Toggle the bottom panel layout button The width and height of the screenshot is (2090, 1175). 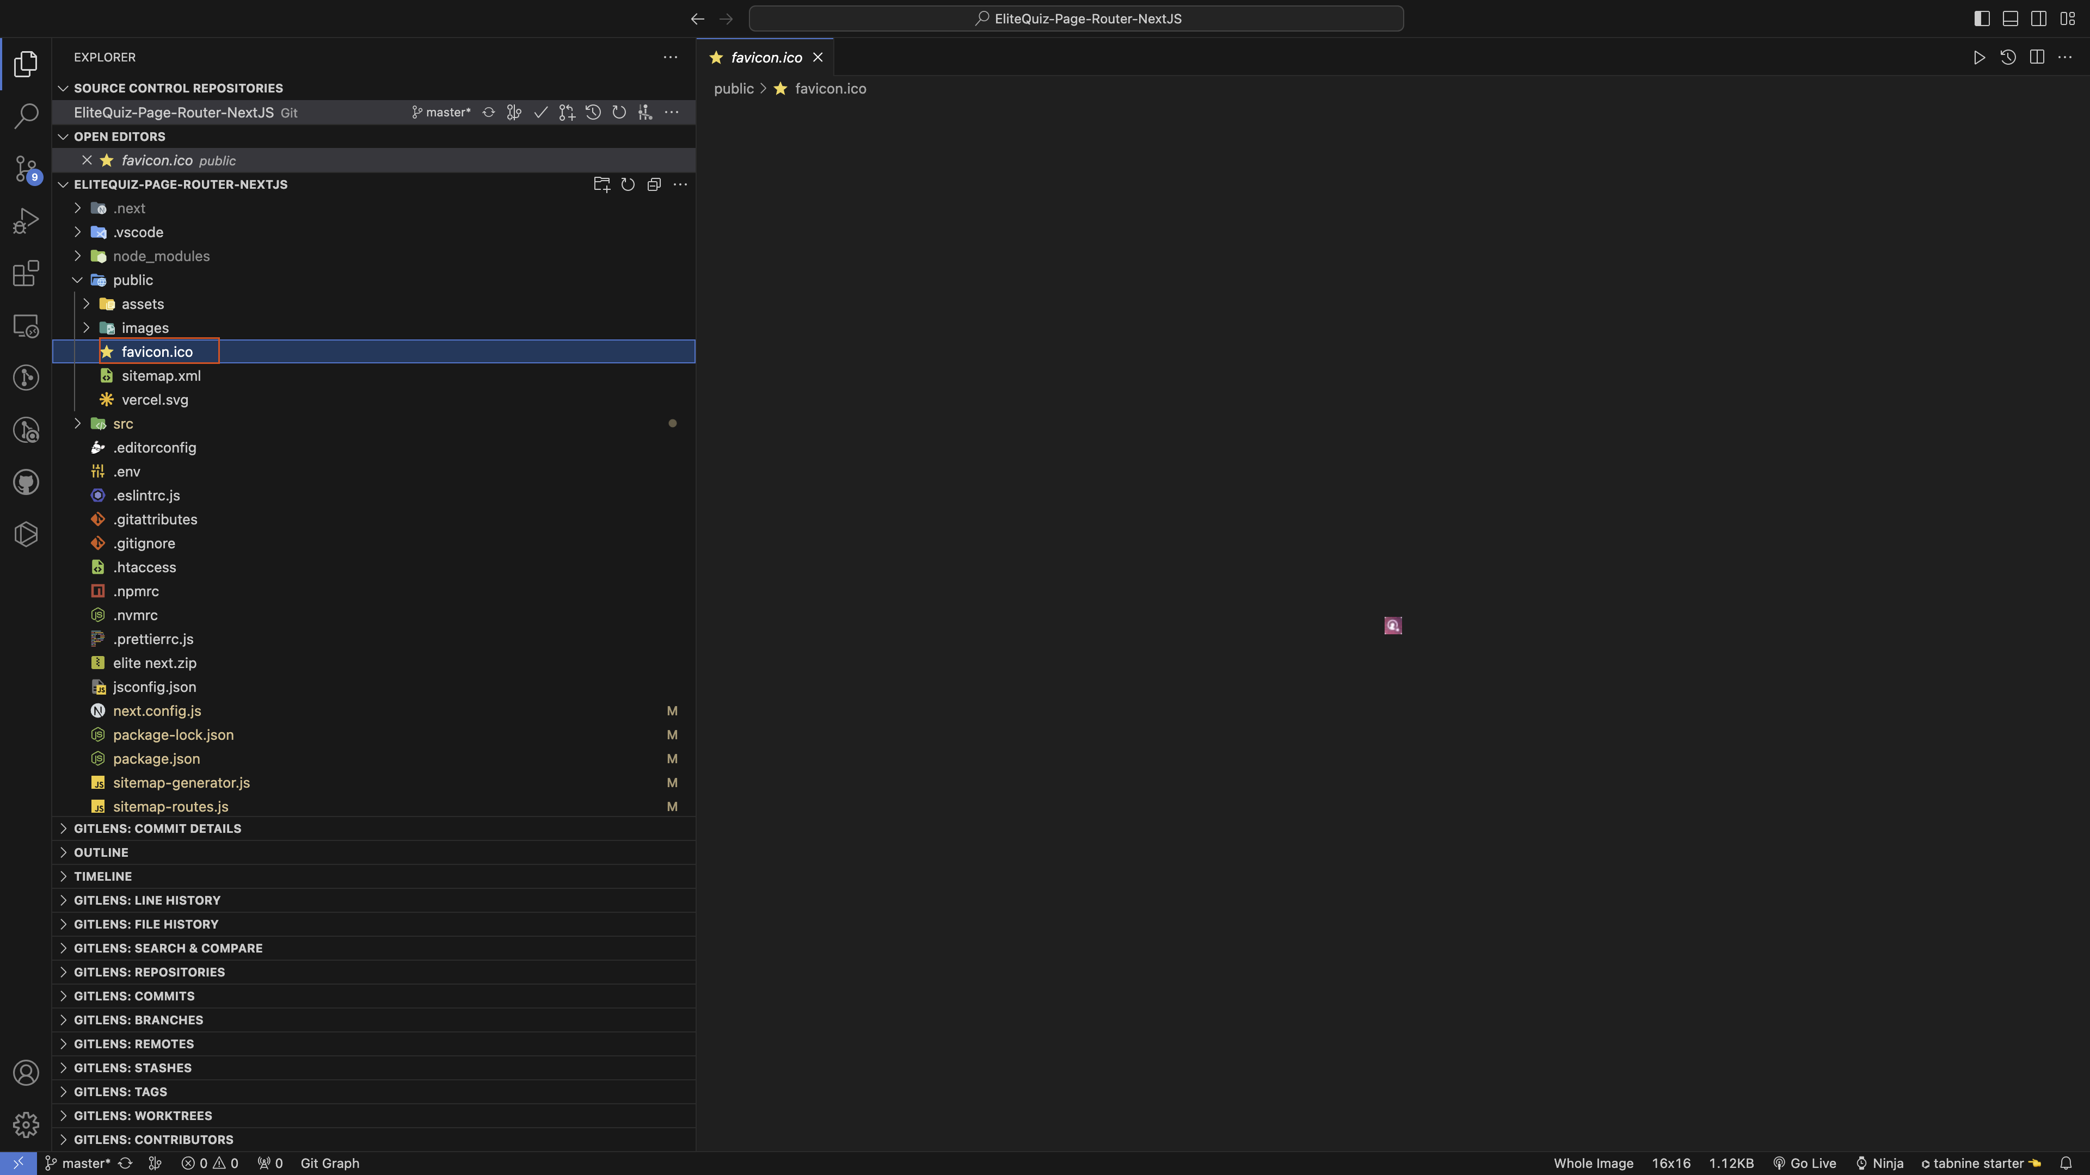tap(2009, 18)
